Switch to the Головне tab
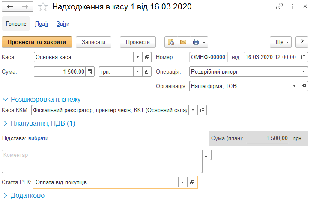This screenshot has height=200, width=310. pyautogui.click(x=16, y=24)
